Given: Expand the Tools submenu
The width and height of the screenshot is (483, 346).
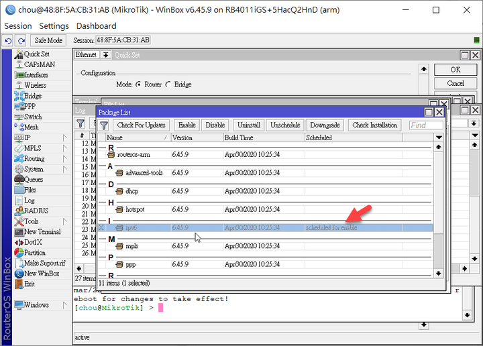Looking at the screenshot, I should 64,222.
